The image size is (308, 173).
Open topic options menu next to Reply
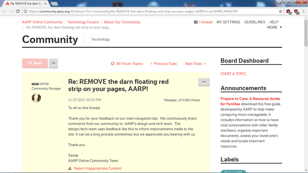click(x=53, y=63)
